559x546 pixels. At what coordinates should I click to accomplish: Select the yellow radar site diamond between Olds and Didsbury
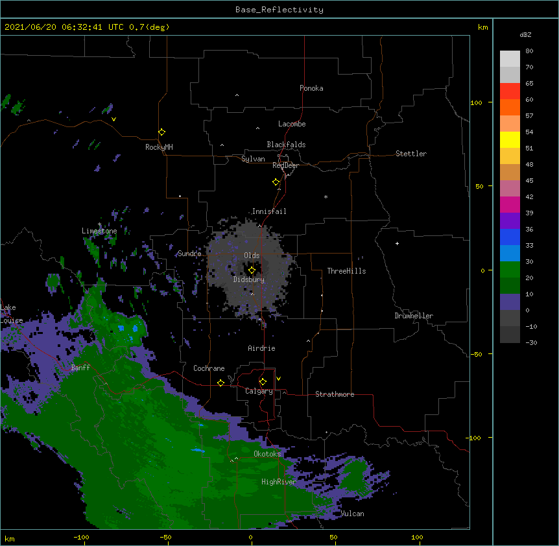(x=252, y=270)
